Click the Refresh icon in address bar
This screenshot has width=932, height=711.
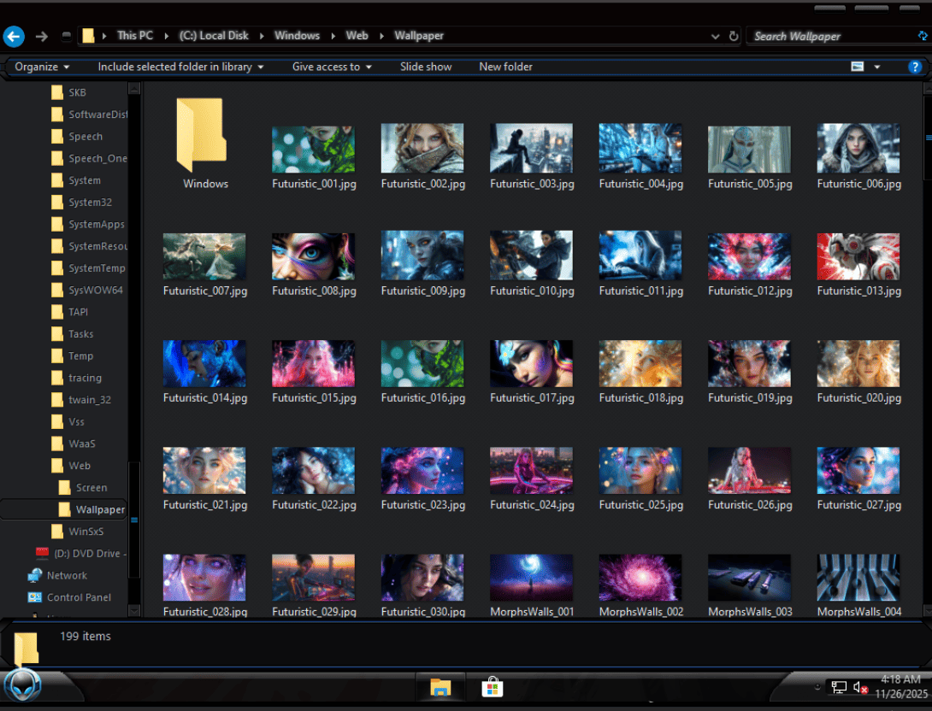click(x=734, y=36)
